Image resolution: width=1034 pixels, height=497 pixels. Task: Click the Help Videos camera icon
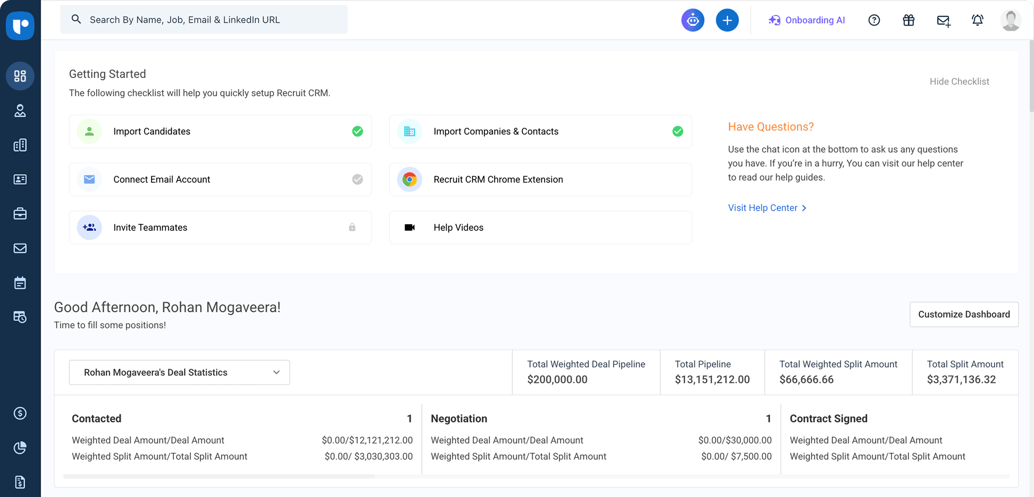click(409, 228)
